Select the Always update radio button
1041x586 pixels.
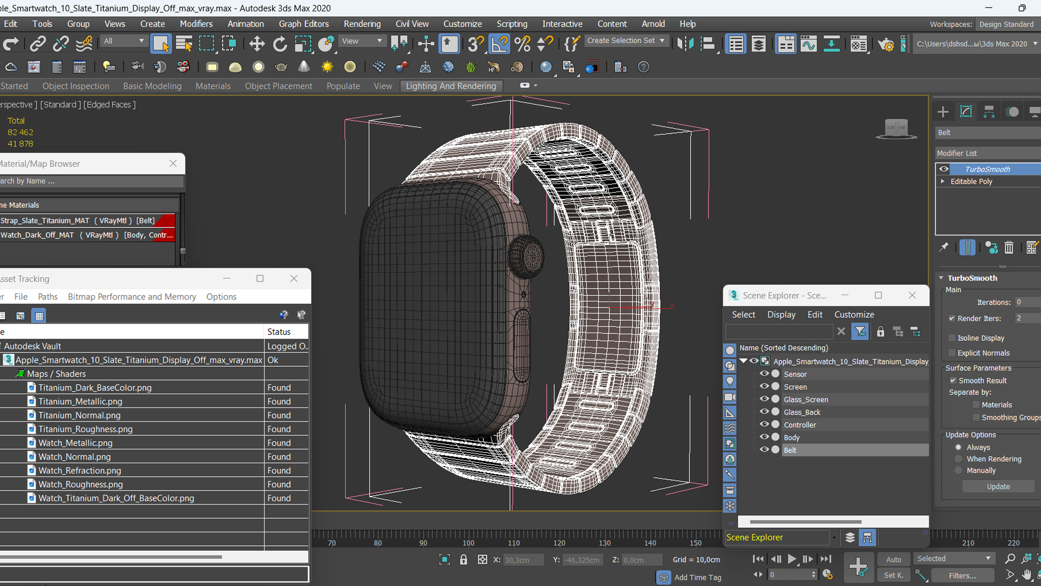[958, 448]
